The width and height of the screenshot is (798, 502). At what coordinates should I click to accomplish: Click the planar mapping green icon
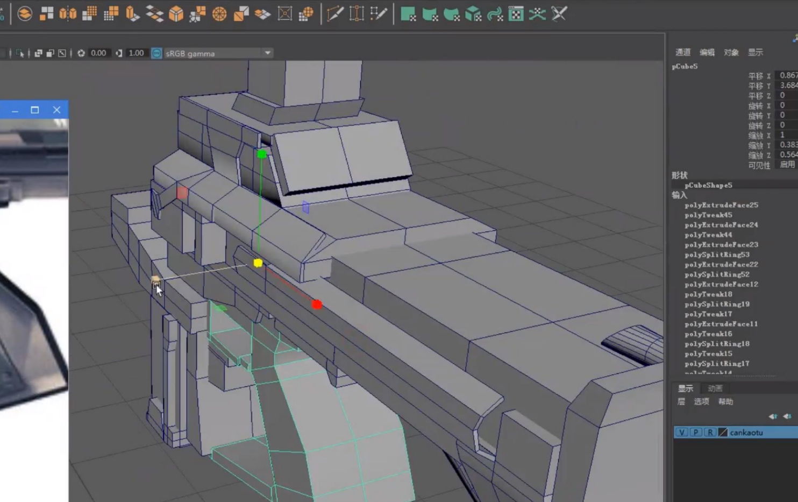[408, 14]
